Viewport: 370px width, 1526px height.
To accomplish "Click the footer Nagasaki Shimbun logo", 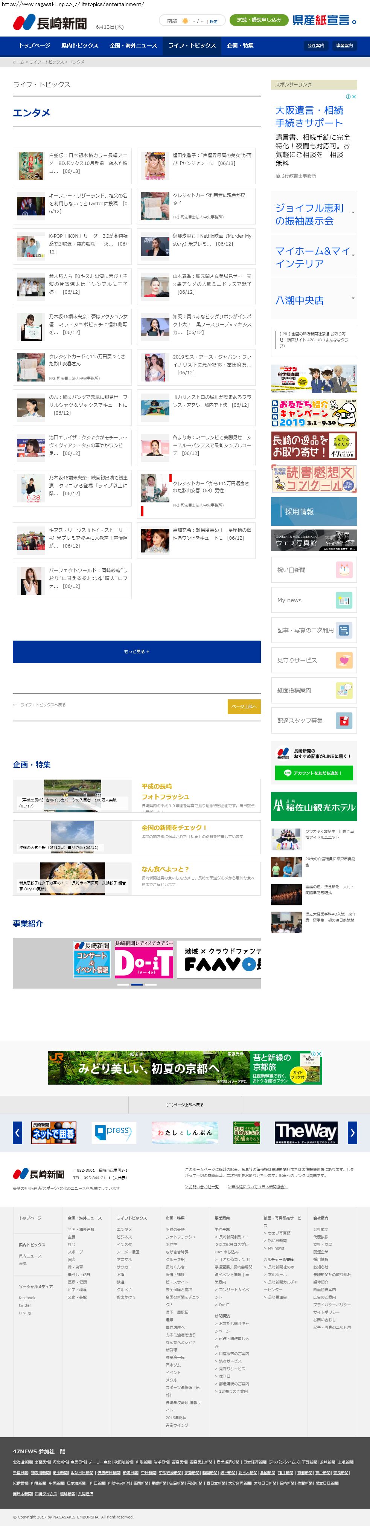I will coord(38,1174).
